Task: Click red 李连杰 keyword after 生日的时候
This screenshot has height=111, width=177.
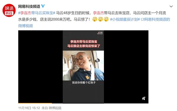Action: pos(98,13)
